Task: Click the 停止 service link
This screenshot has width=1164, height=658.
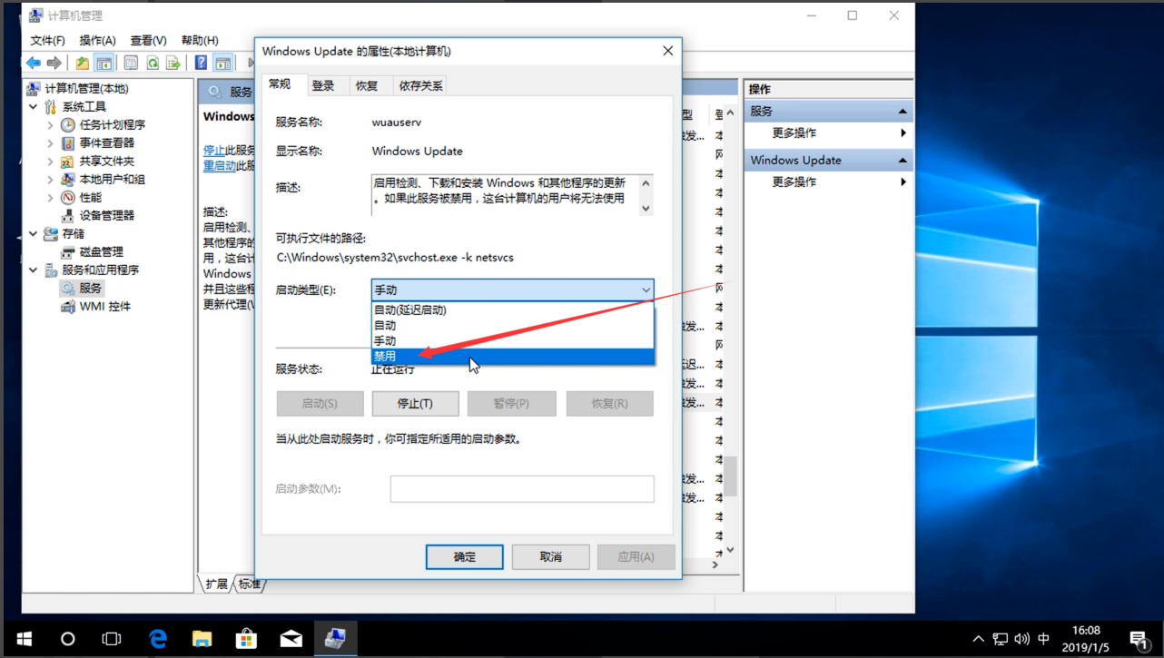Action: pyautogui.click(x=212, y=150)
